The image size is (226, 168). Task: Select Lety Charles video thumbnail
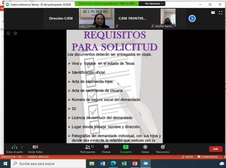point(94,18)
